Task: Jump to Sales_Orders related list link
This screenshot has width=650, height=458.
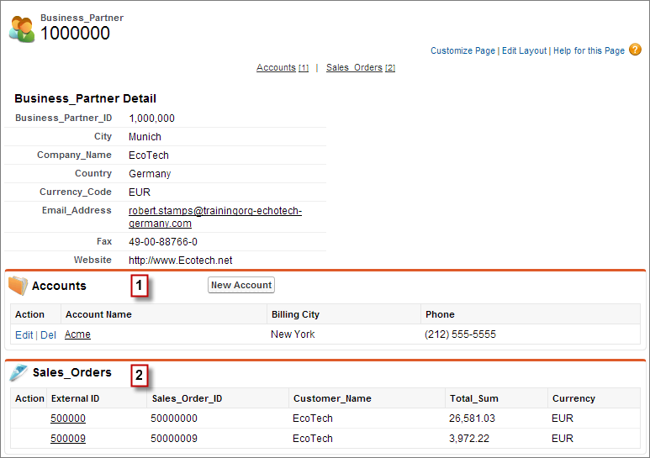Action: click(x=354, y=68)
